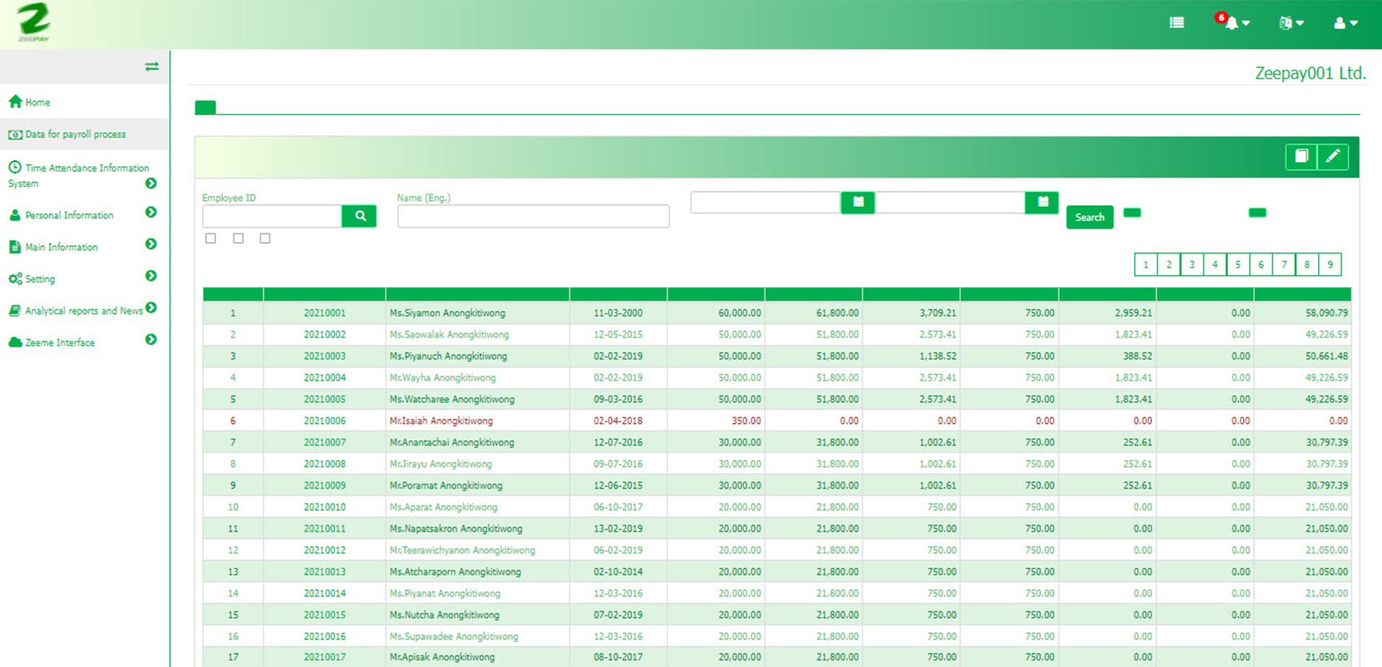Screen dimensions: 1382x667
Task: Go to page 6 in pagination
Action: (1261, 265)
